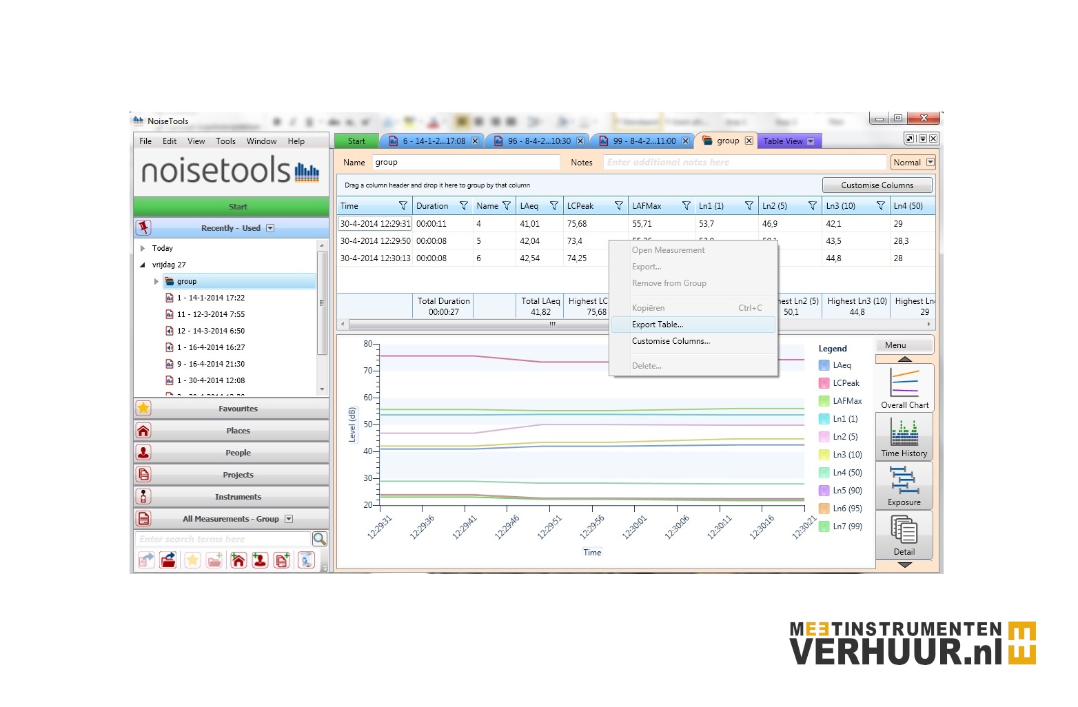This screenshot has height=707, width=1078.
Task: Open the Normal dropdown
Action: (930, 163)
